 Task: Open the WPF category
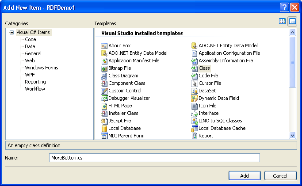click(x=30, y=75)
